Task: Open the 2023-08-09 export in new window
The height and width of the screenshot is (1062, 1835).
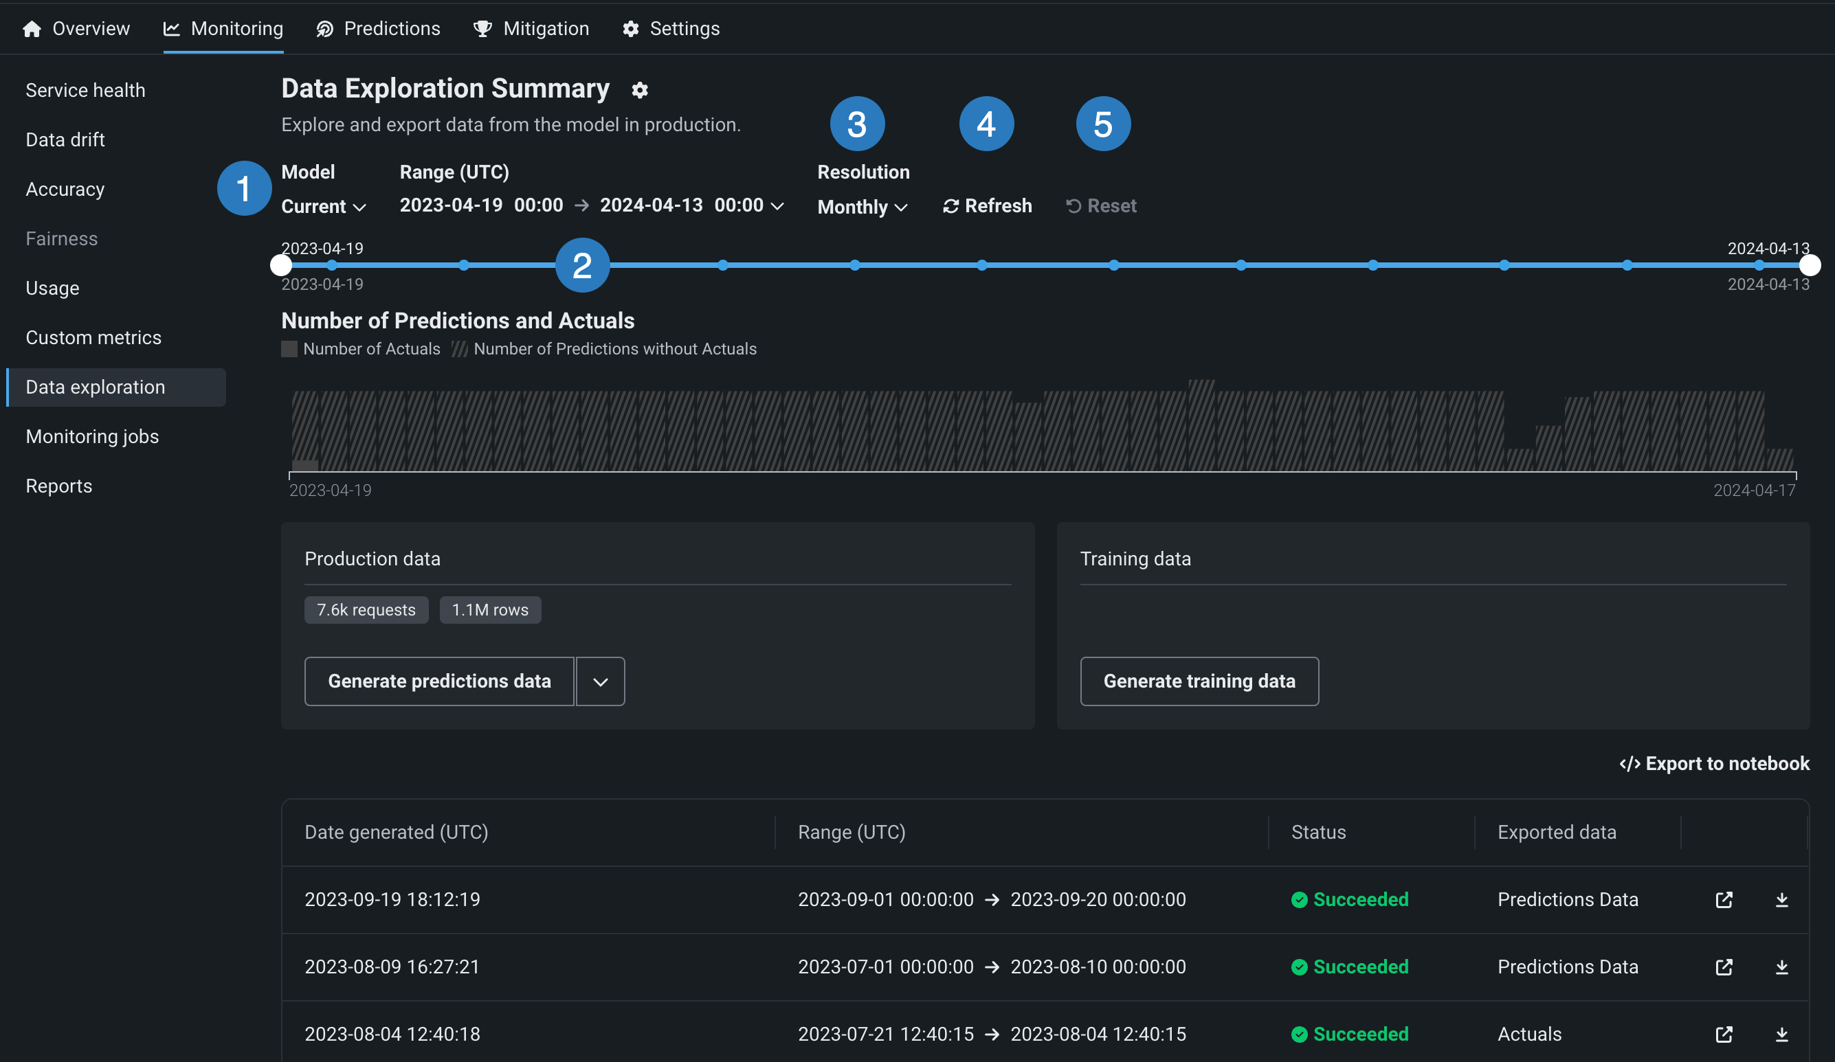Action: coord(1724,967)
